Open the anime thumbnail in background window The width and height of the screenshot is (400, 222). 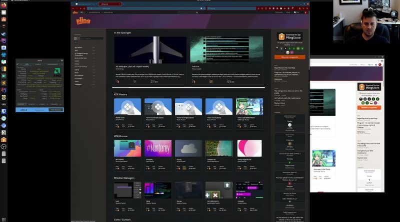pos(323,158)
